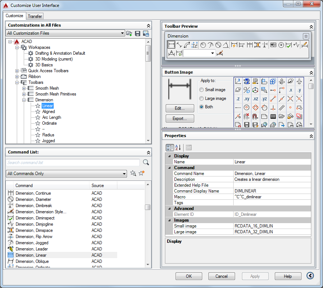Collapse the Properties pane
Viewport: 323px width, 288px height.
[x=311, y=136]
